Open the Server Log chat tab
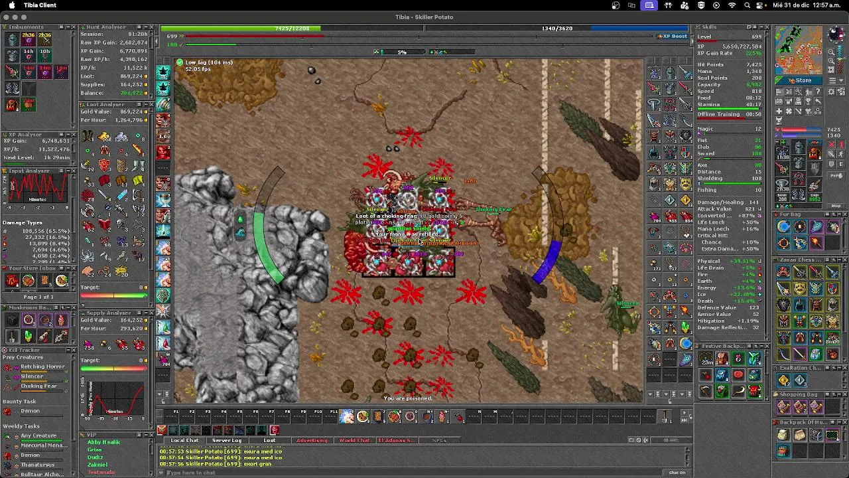This screenshot has height=478, width=849. (226, 440)
